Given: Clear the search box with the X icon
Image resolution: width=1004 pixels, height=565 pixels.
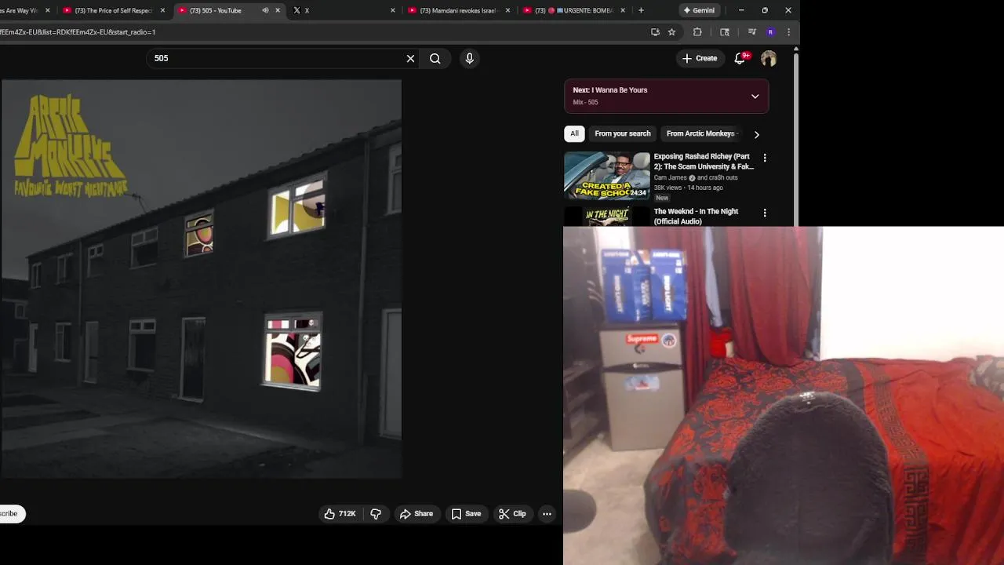Looking at the screenshot, I should click(410, 58).
